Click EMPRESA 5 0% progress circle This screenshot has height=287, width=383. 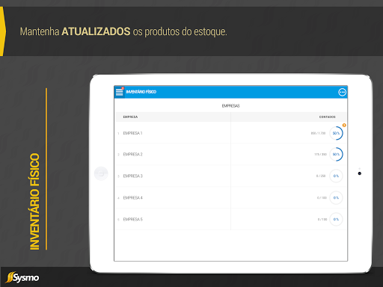tap(336, 219)
